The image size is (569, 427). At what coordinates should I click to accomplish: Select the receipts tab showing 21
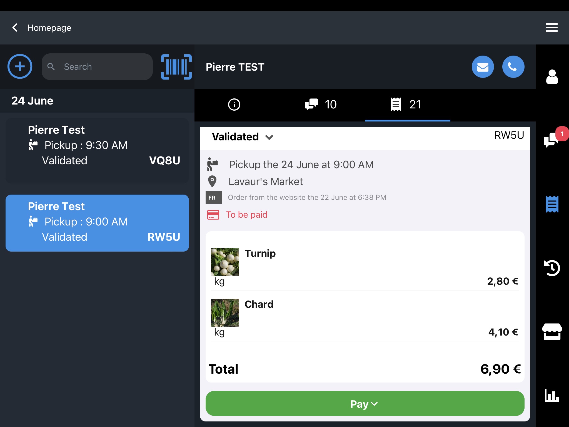[405, 105]
